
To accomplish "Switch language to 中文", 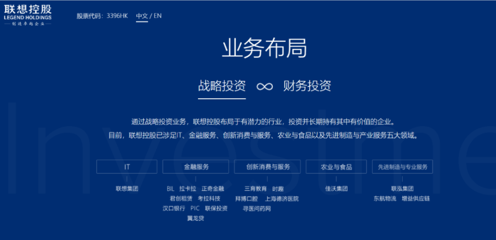I will click(x=142, y=16).
